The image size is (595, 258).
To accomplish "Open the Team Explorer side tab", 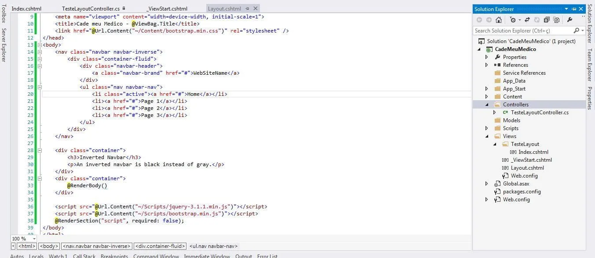I will point(590,65).
